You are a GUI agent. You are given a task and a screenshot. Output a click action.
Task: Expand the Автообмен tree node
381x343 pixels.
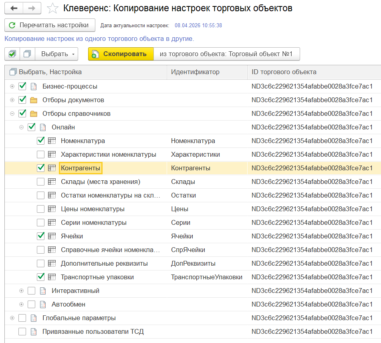coord(21,305)
